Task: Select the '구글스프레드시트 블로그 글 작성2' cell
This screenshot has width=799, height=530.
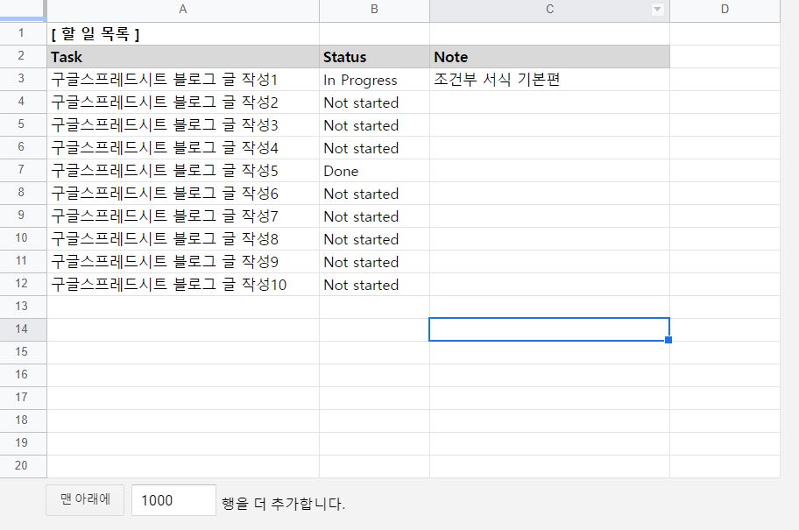Action: click(183, 102)
